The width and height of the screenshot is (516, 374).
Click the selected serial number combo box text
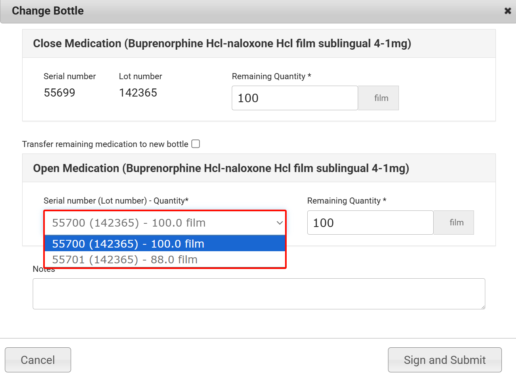(129, 223)
